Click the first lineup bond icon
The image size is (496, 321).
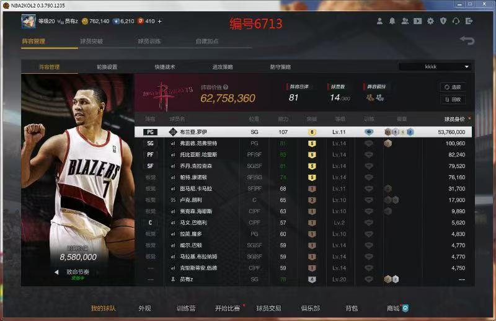click(x=370, y=97)
